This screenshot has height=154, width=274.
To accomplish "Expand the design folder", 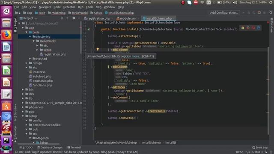I will (27, 63).
